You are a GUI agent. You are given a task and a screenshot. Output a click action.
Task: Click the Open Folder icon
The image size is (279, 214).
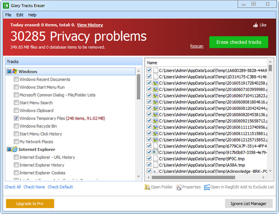pyautogui.click(x=147, y=187)
